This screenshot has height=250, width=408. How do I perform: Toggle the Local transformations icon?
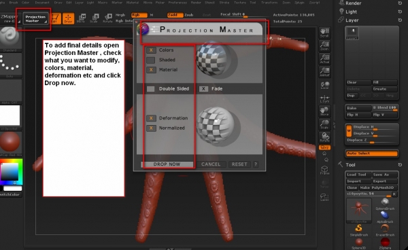click(x=324, y=86)
